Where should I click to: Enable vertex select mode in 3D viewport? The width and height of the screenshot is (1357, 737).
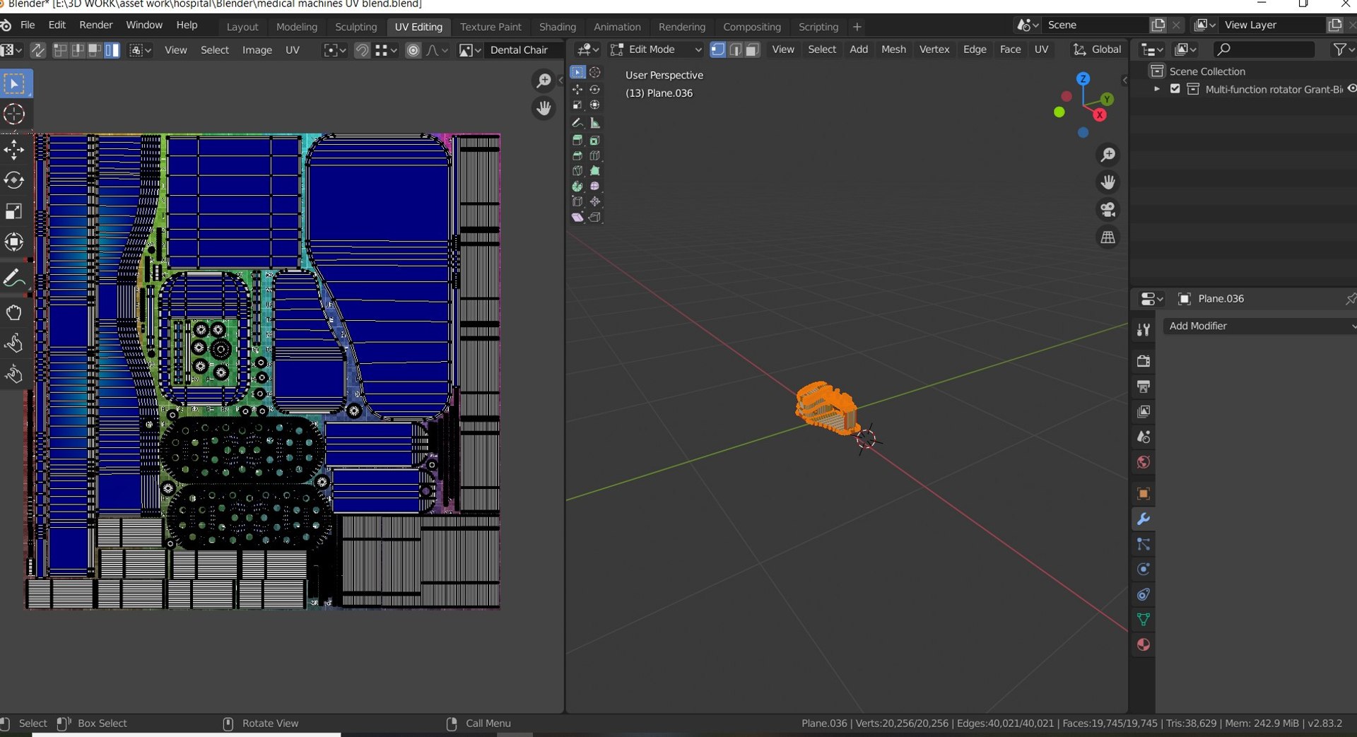(x=717, y=49)
